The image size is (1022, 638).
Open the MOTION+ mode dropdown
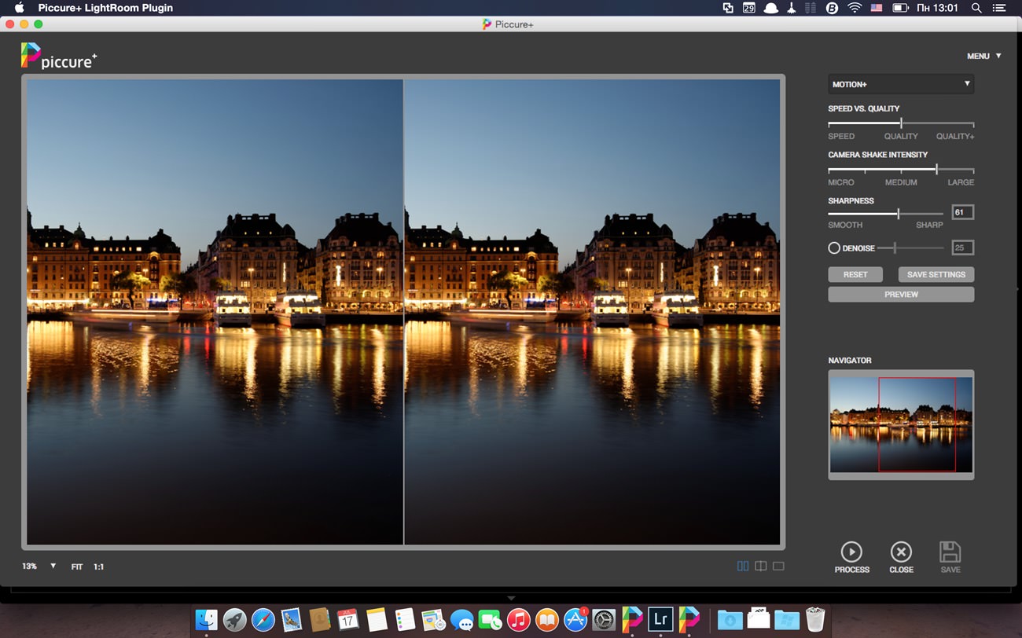coord(901,84)
